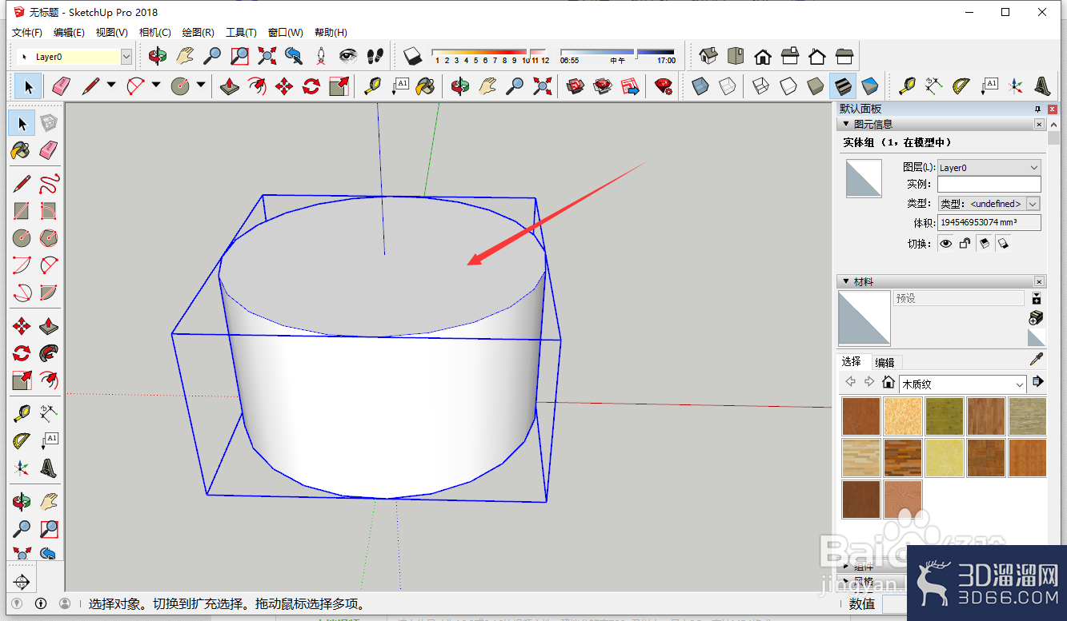1067x621 pixels.
Task: Collapse the 图元信息 panel
Action: click(x=847, y=124)
